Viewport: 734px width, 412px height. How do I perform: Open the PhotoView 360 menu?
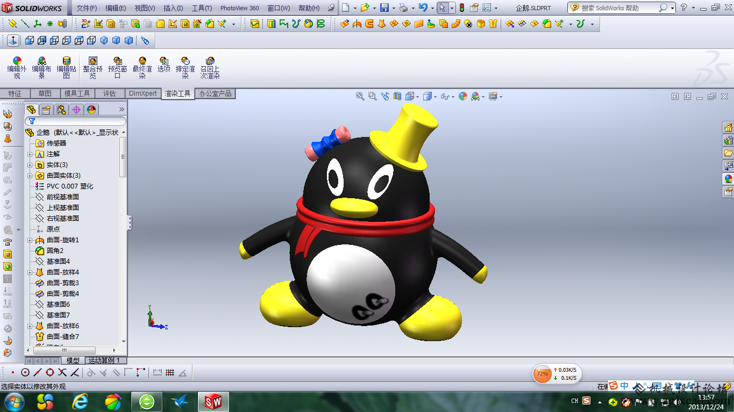point(239,8)
